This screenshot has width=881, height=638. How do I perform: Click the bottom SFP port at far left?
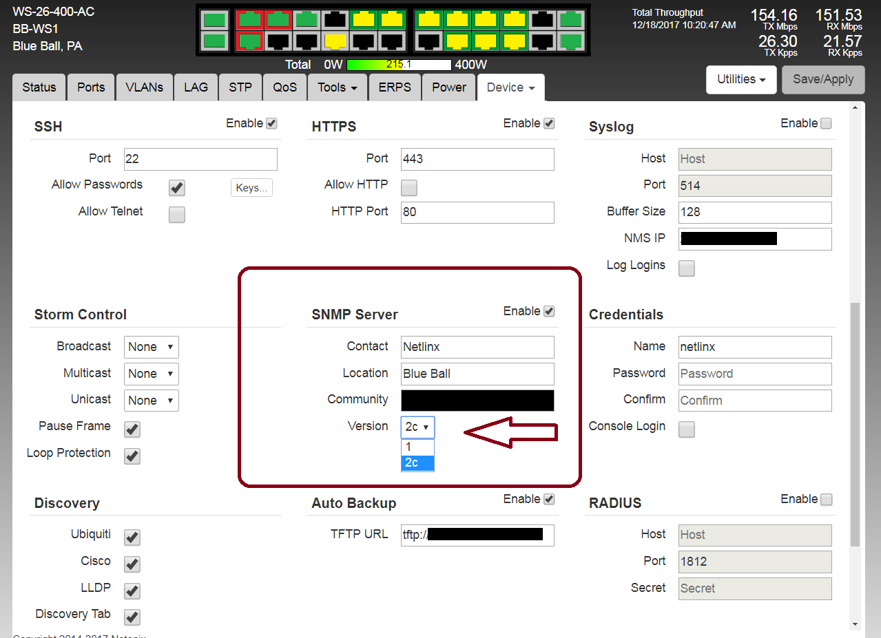point(216,41)
